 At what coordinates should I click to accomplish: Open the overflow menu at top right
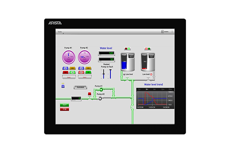click(x=172, y=31)
